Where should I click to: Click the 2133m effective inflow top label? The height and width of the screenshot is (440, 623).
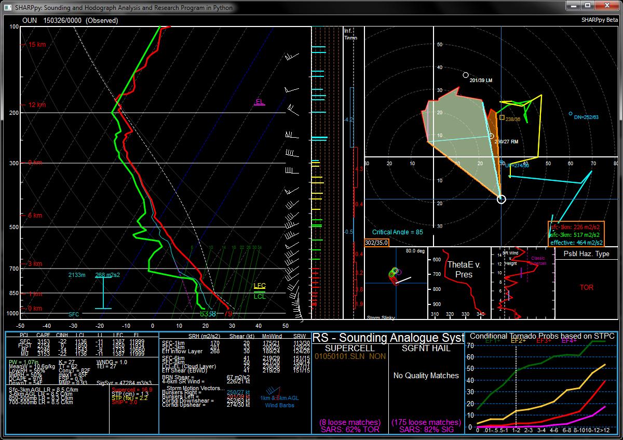[77, 275]
